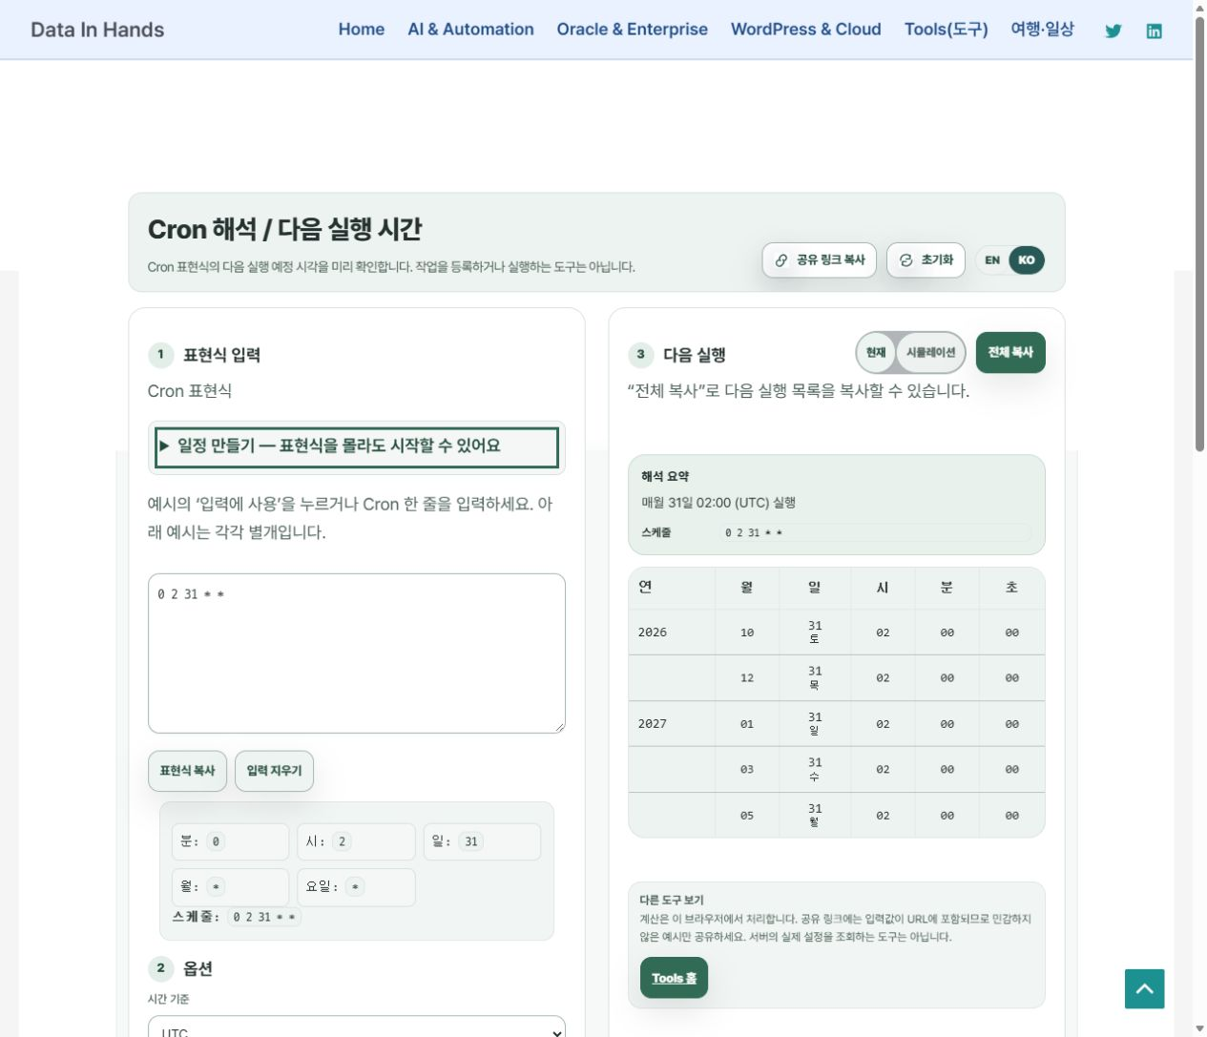Click the 전체 복사 button
The width and height of the screenshot is (1207, 1037).
tap(1010, 352)
